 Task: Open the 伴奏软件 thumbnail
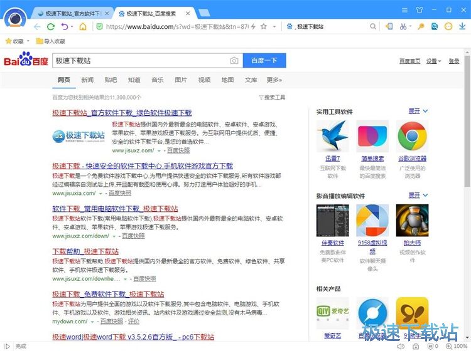(x=332, y=220)
